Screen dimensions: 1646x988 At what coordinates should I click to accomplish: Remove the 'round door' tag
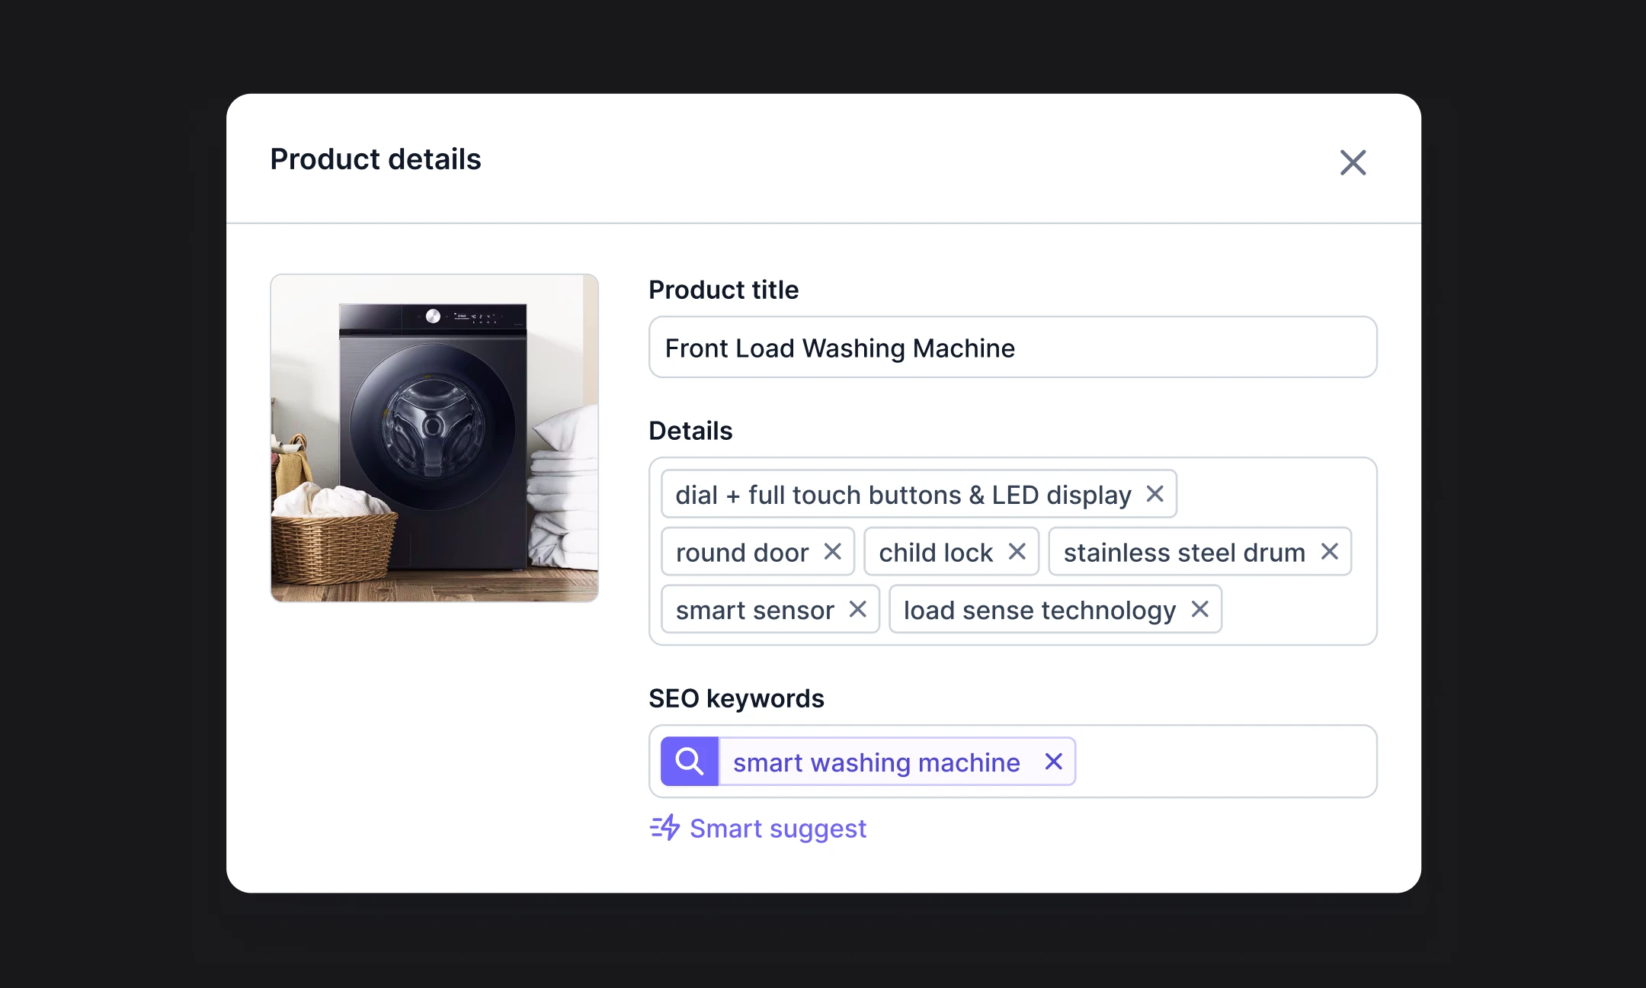click(832, 551)
